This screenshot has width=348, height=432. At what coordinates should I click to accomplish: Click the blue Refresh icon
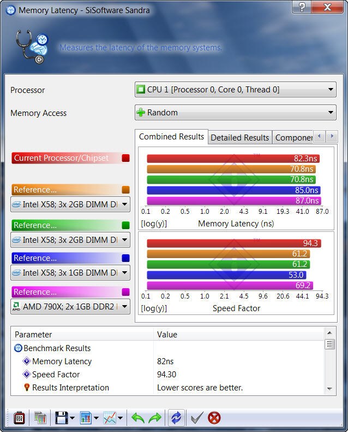click(x=176, y=418)
